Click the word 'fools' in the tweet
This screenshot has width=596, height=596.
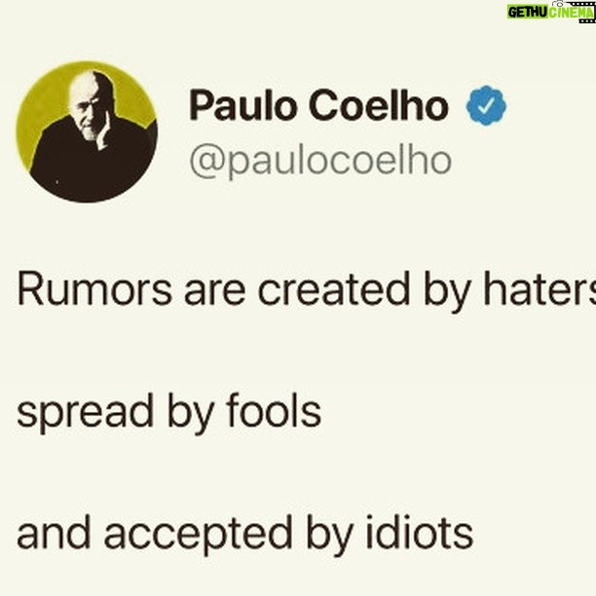pyautogui.click(x=274, y=410)
